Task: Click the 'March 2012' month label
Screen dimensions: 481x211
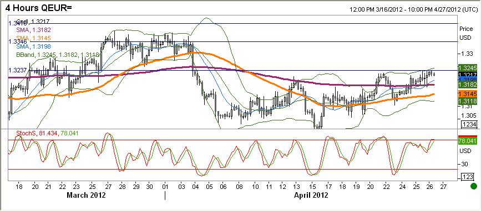Action: (x=86, y=195)
